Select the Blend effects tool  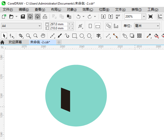click(x=125, y=36)
